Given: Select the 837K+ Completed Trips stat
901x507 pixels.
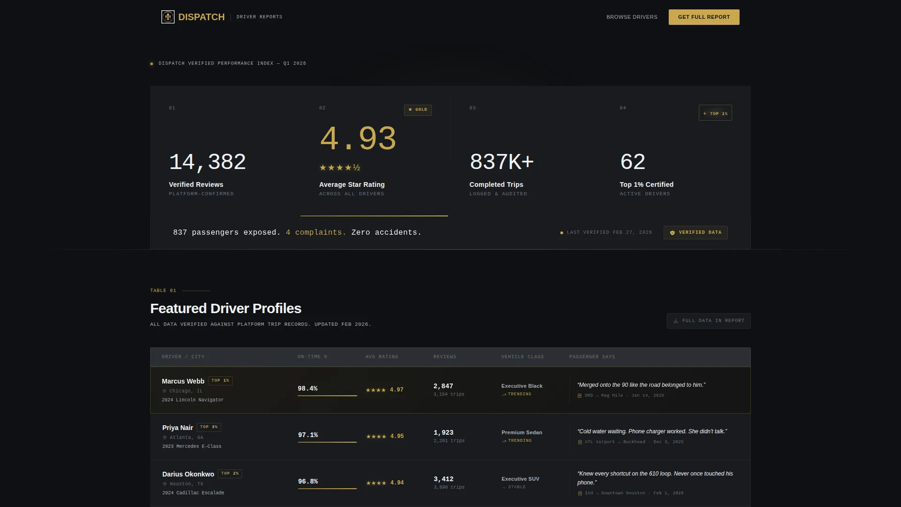Looking at the screenshot, I should point(502,162).
